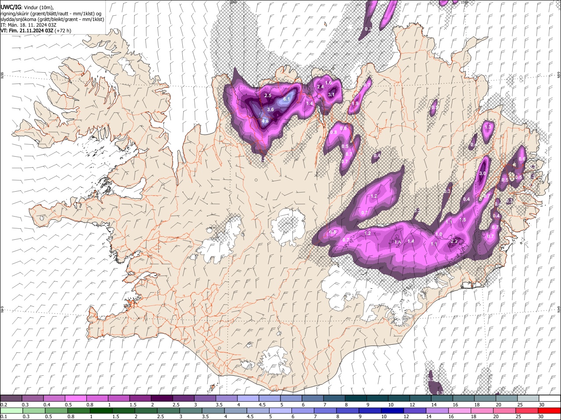
Task: Select the top legend swatch between 0.2 and 0.3
Action: point(11,399)
